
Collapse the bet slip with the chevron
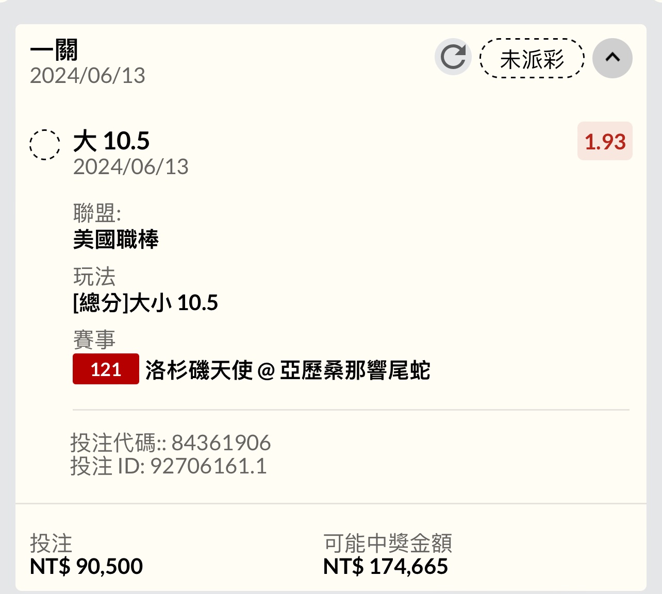613,58
